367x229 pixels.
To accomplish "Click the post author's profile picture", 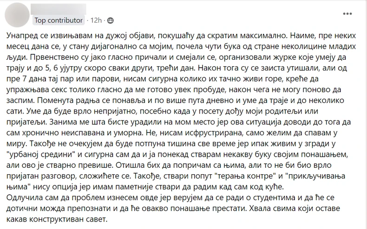I will tap(17, 13).
